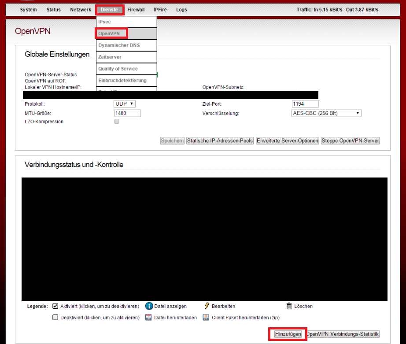
Task: Click the Traffic In 5.15 kBit/s text
Action: point(319,10)
